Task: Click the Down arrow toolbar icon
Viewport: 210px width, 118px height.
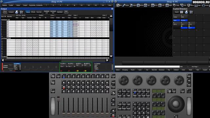Action: click(x=153, y=5)
